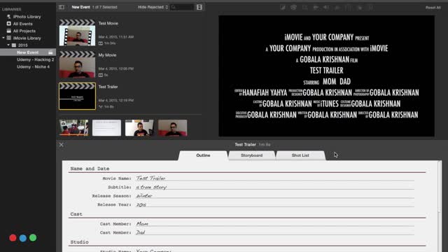
Task: Select the clip with man on red sofa
Action: coord(173,127)
